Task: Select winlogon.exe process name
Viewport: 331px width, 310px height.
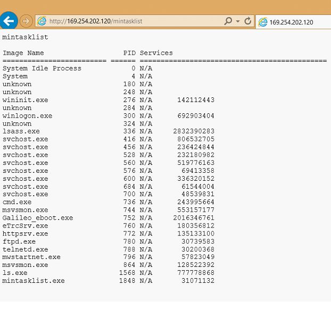Action: pos(28,116)
